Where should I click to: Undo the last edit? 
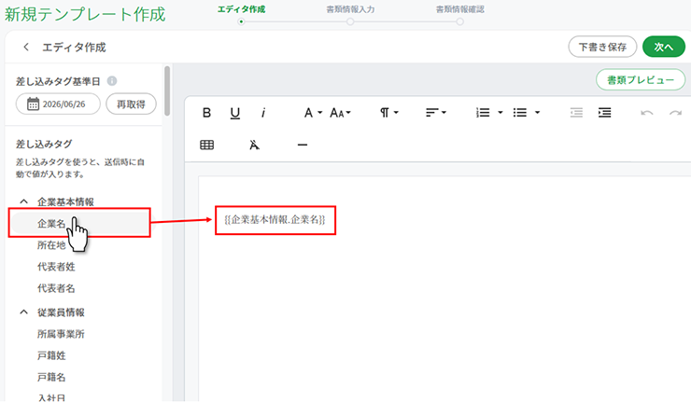(647, 113)
